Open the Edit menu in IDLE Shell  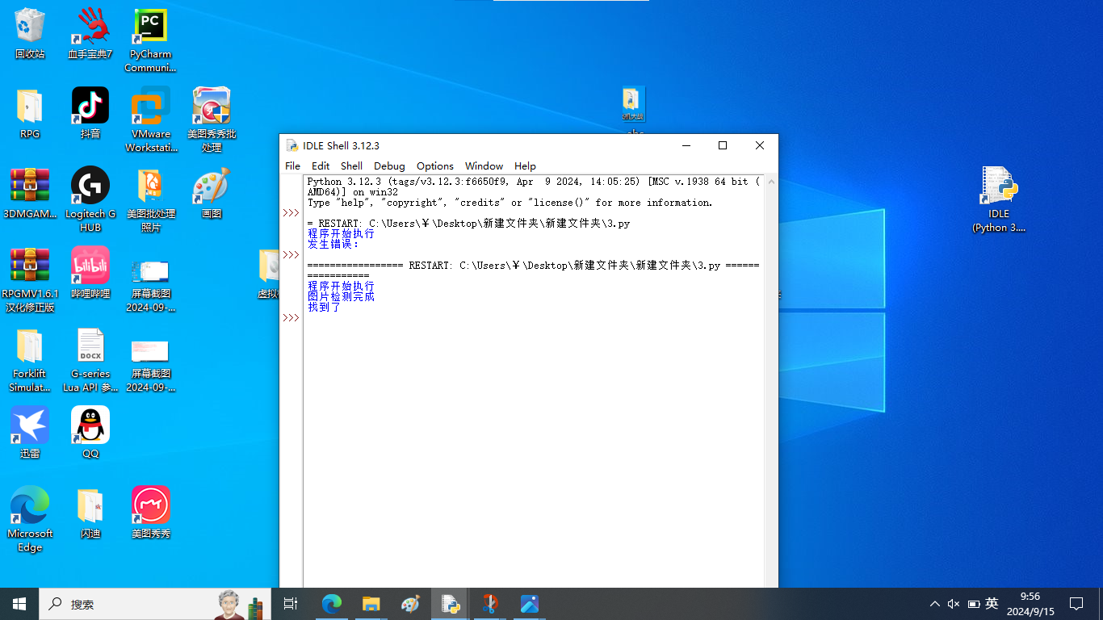point(321,165)
